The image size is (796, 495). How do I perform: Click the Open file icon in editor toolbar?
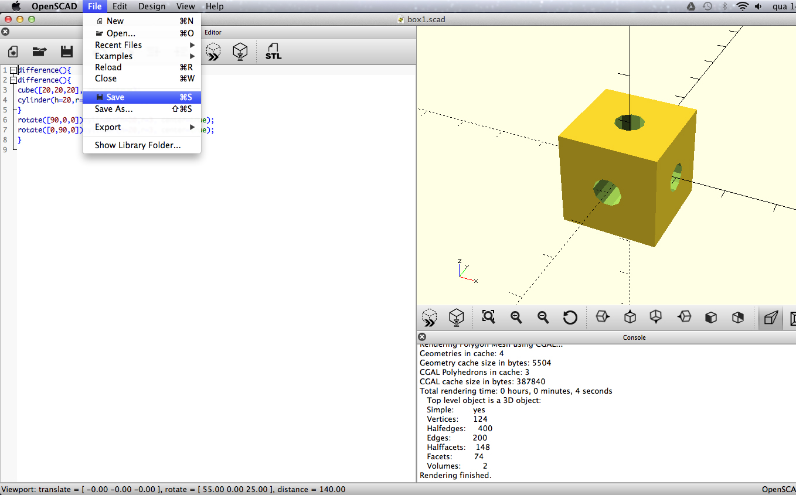[39, 52]
